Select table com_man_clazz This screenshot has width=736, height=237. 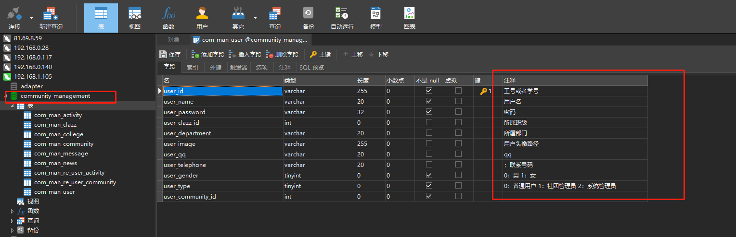click(55, 125)
